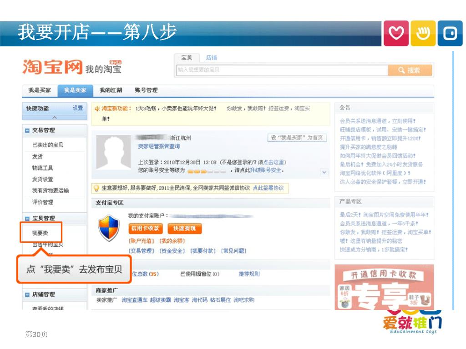
Task: Open 淘代码 promotion link
Action: point(199,300)
